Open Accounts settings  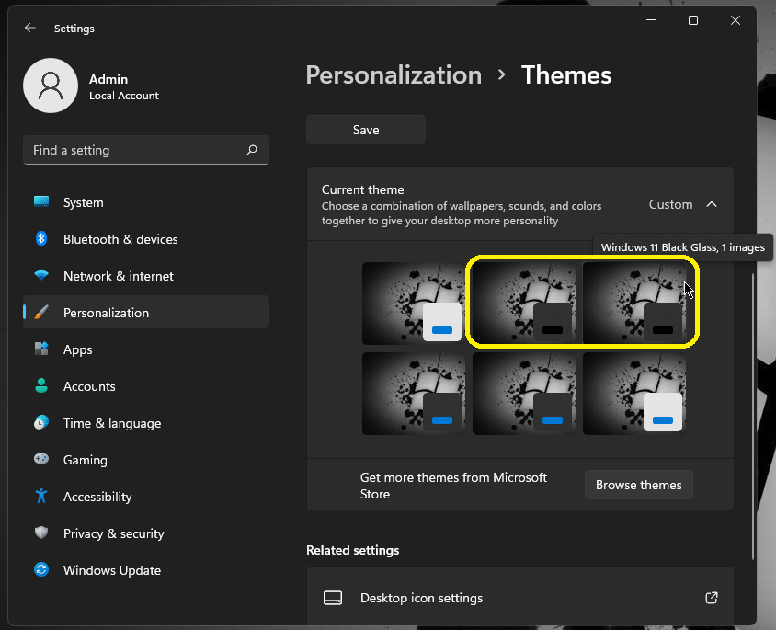pyautogui.click(x=146, y=386)
